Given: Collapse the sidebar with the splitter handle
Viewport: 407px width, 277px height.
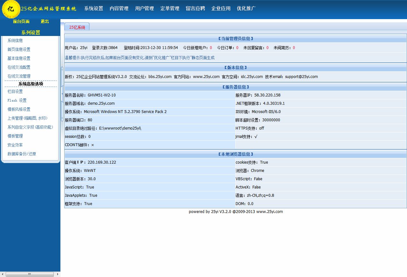Looking at the screenshot, I should coord(62,94).
